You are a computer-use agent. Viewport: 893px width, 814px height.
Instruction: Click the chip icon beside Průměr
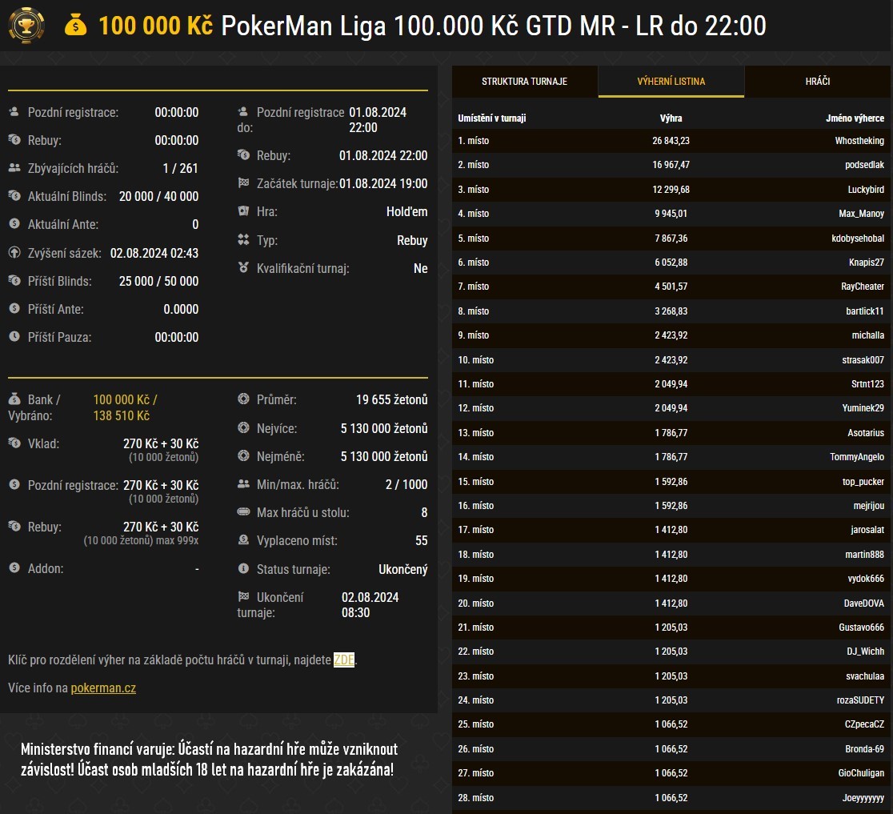(243, 399)
